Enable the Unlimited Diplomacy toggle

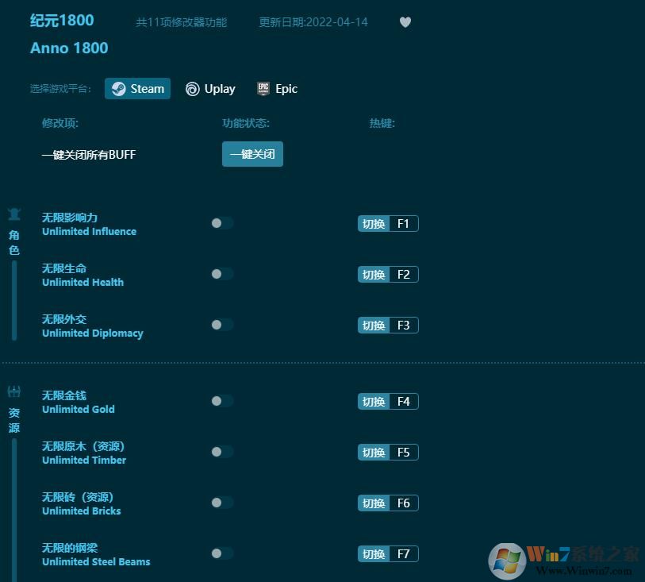click(x=221, y=325)
